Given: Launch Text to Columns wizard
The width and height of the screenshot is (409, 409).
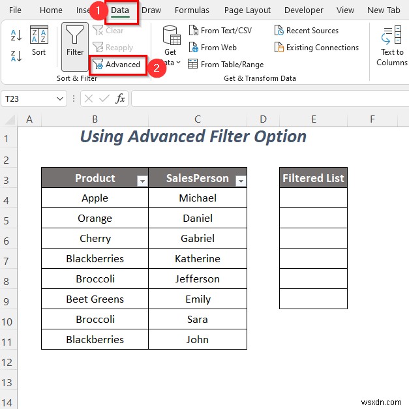Looking at the screenshot, I should [392, 46].
